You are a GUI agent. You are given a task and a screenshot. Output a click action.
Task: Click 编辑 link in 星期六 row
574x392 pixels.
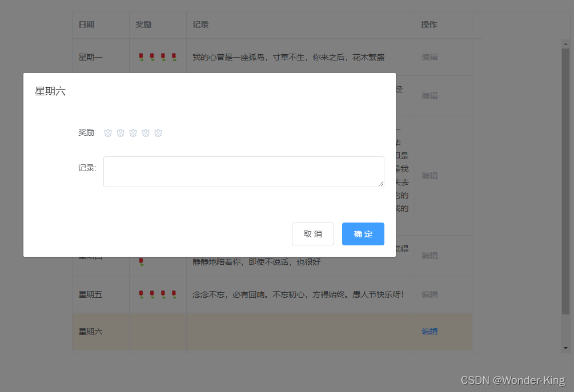pyautogui.click(x=430, y=332)
